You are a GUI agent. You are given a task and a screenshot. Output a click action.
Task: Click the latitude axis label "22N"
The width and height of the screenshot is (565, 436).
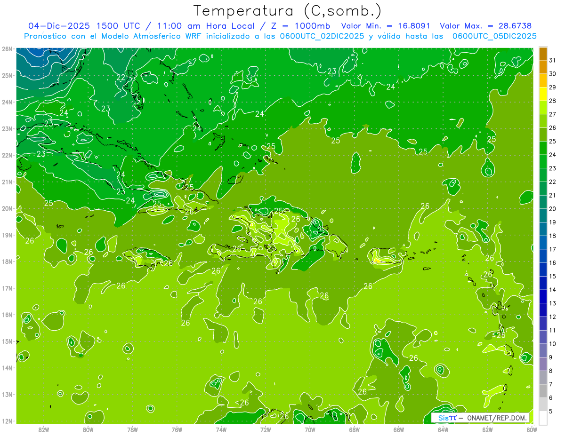click(x=7, y=155)
